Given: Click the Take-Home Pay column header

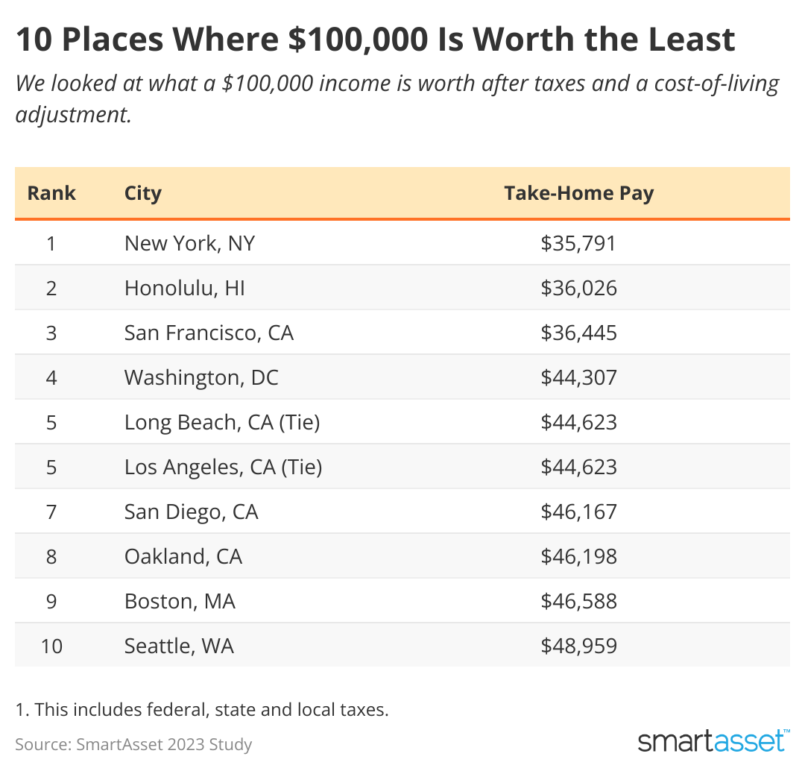Looking at the screenshot, I should (x=578, y=193).
